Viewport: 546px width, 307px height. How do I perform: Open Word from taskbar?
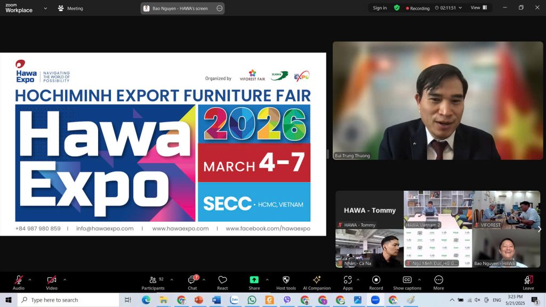(216, 300)
